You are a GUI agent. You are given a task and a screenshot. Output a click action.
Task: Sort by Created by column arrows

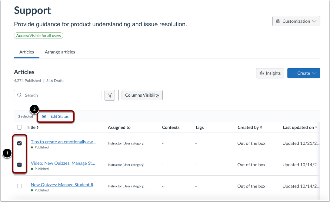point(261,127)
